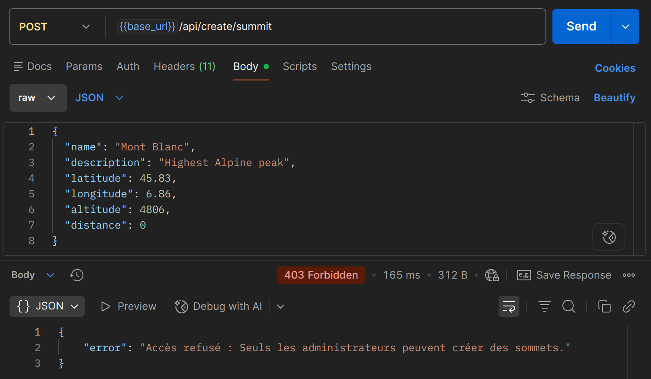Click the search response icon

tap(568, 306)
